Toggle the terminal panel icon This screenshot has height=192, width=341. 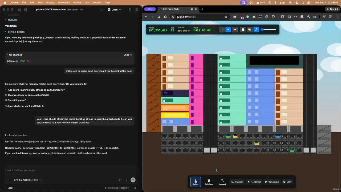130,10
